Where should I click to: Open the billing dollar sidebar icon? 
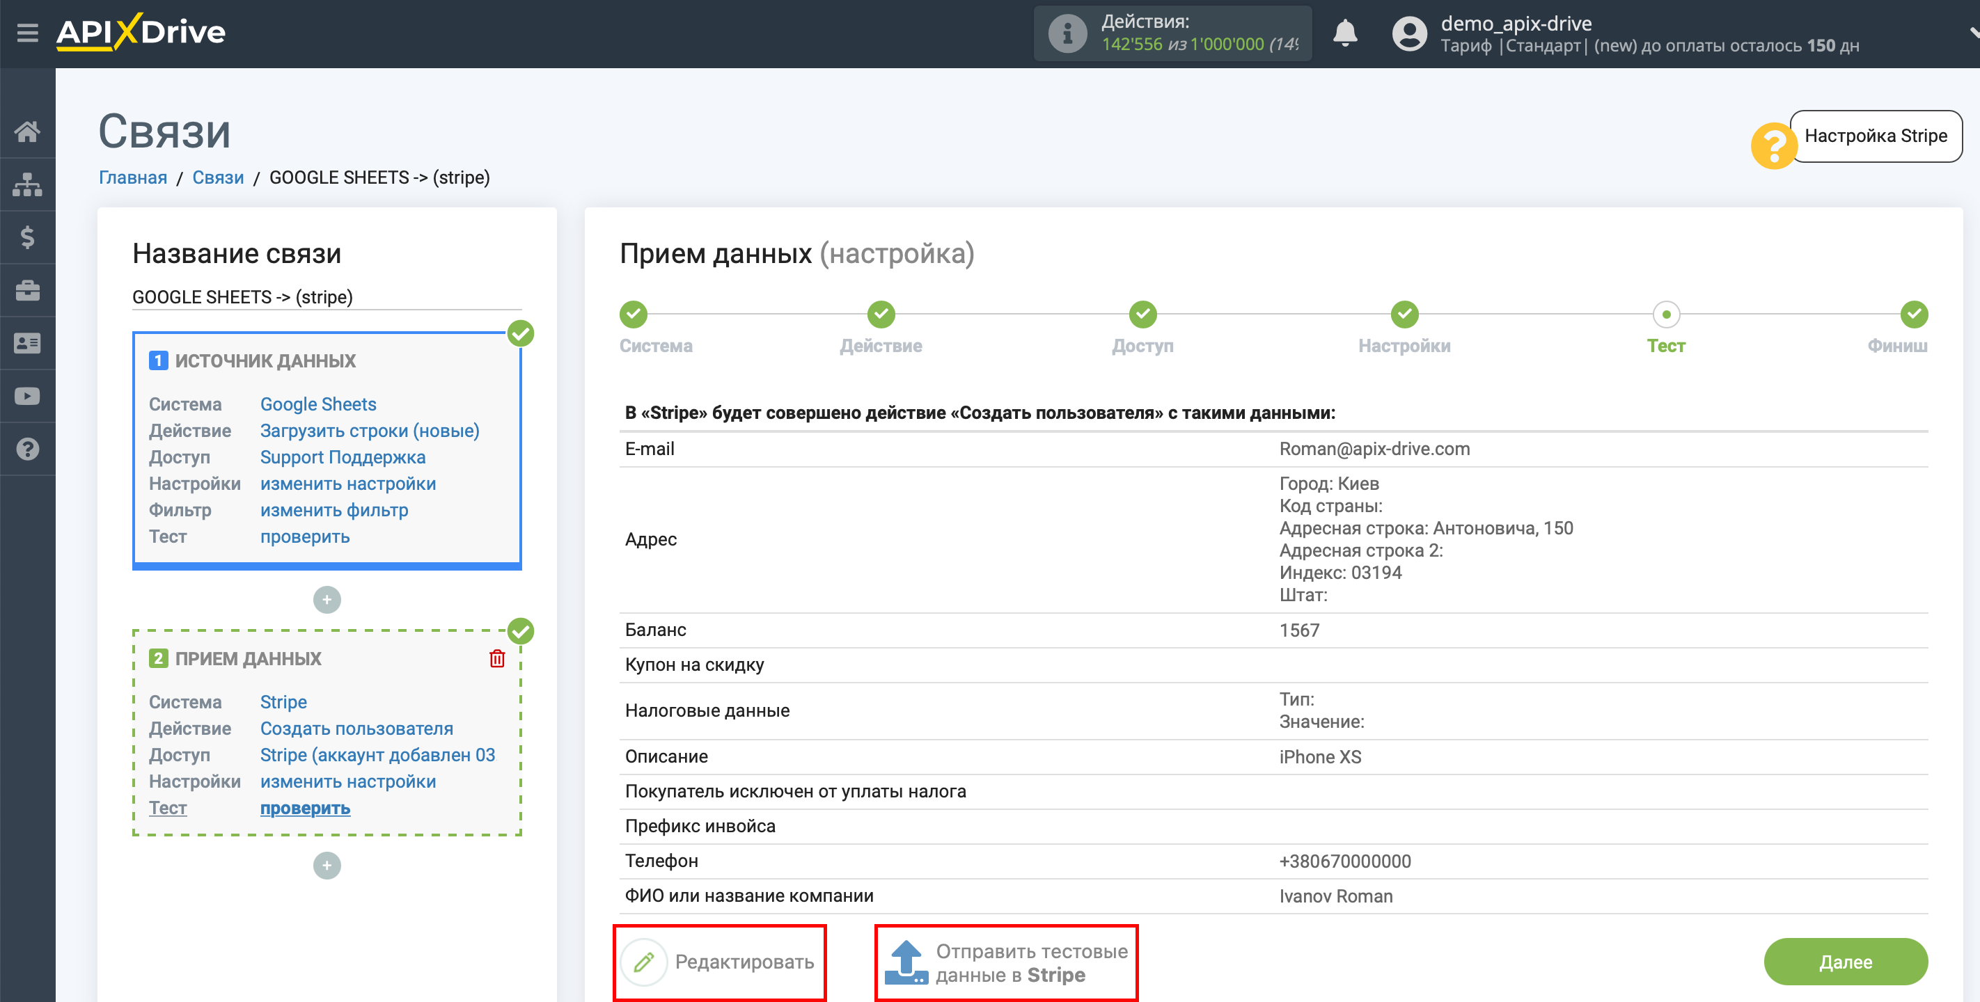click(x=28, y=237)
